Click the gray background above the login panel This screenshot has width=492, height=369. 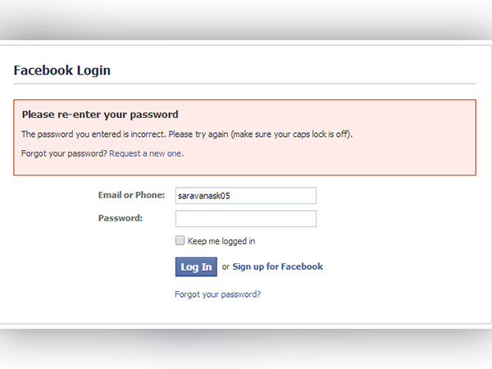246,20
